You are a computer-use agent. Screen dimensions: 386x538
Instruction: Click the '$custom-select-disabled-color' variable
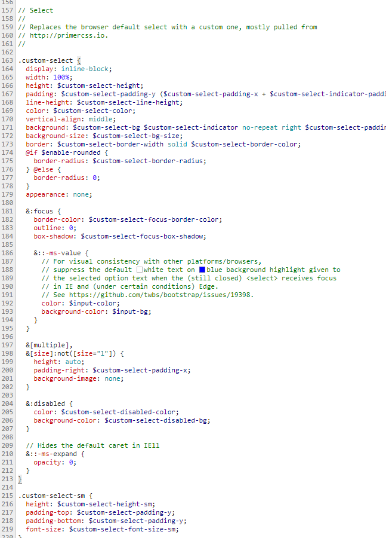point(118,412)
